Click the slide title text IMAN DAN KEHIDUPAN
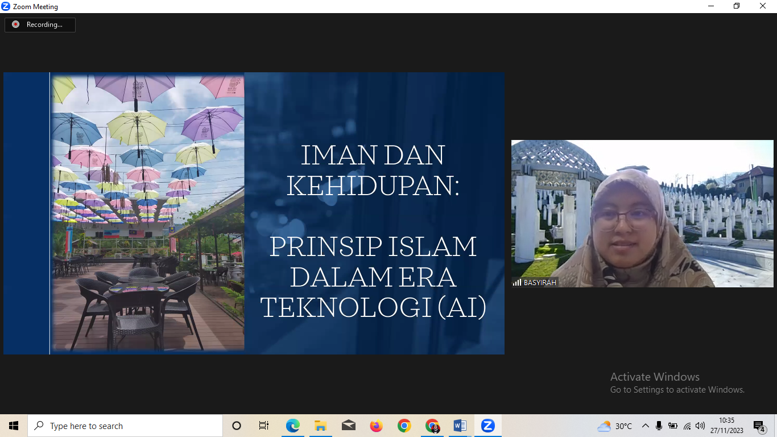 pos(373,171)
